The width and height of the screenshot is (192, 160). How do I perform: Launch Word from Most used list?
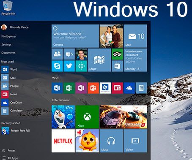(x=9, y=69)
